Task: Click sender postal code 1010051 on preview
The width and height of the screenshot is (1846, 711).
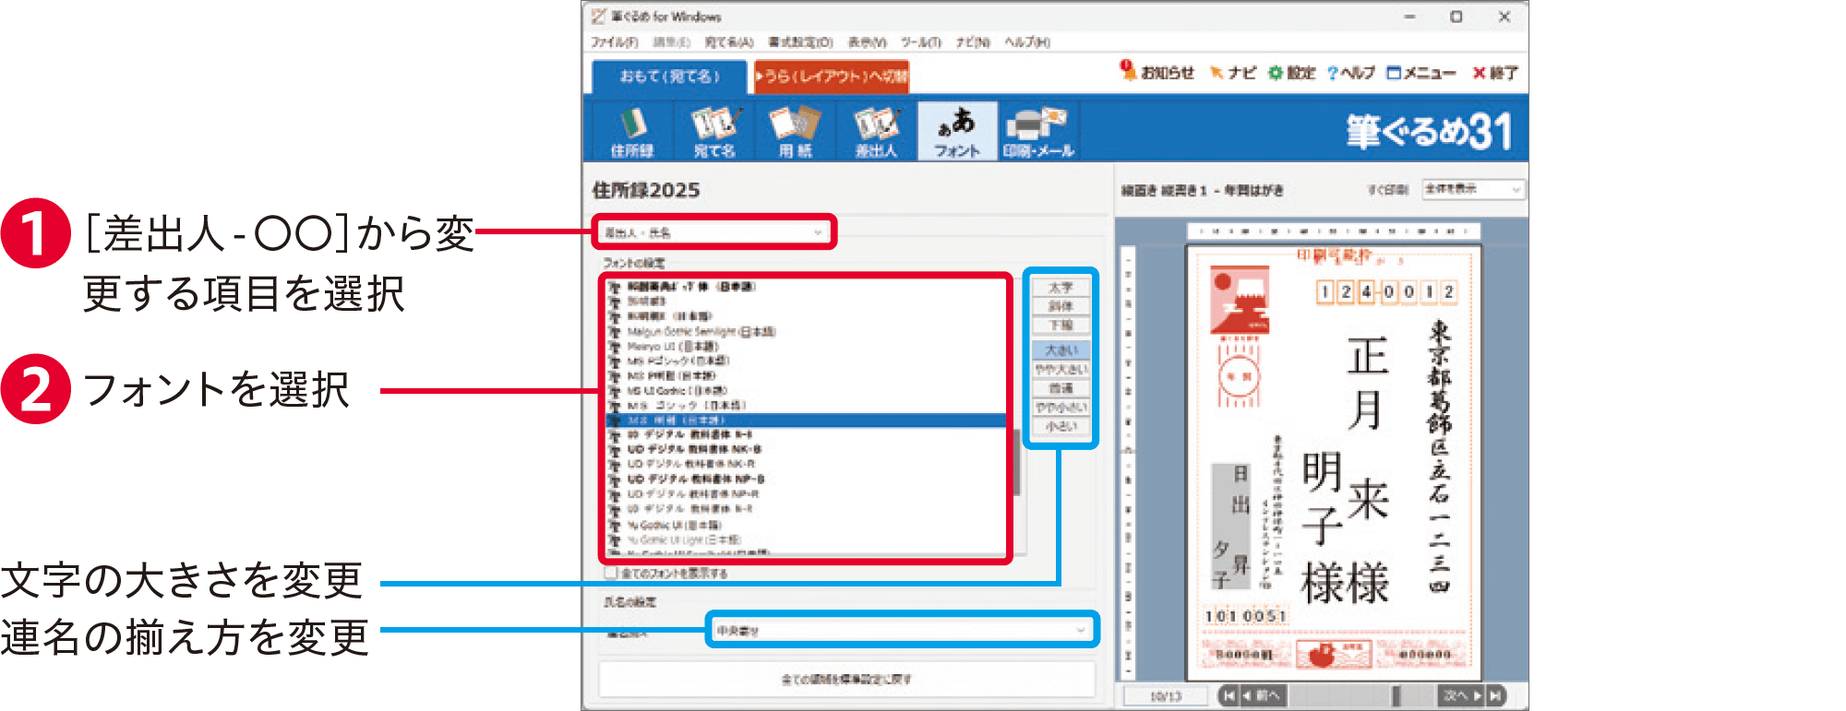Action: pyautogui.click(x=1244, y=615)
